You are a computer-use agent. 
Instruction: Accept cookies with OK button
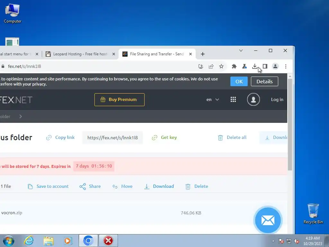pos(239,81)
